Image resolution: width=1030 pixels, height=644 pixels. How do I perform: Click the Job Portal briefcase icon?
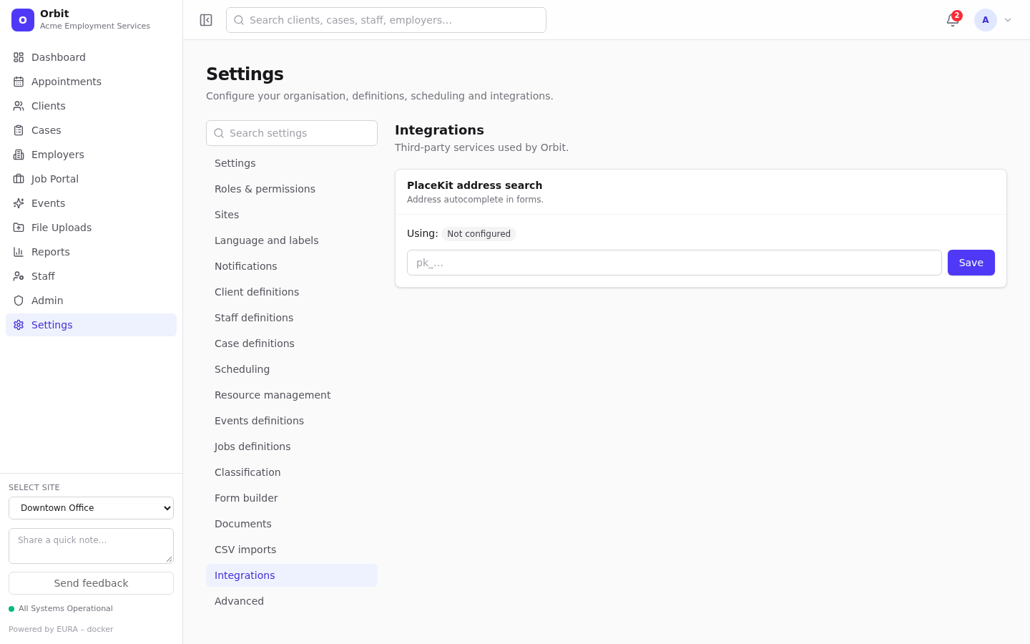[x=19, y=179]
